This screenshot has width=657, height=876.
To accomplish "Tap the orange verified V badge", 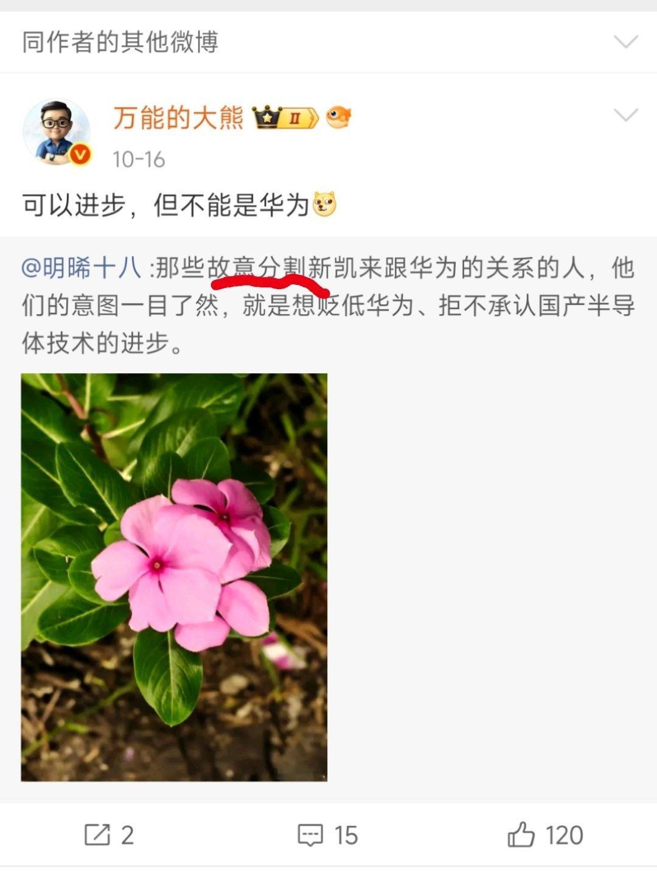I will (80, 155).
